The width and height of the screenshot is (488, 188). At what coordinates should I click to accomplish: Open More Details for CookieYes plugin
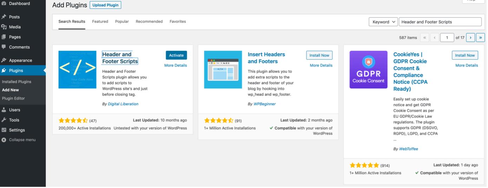tap(467, 65)
